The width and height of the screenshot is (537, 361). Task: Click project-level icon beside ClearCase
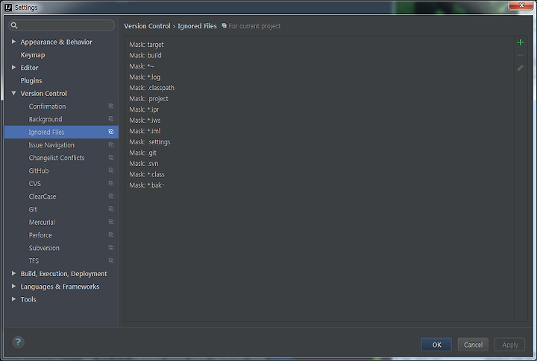[111, 197]
